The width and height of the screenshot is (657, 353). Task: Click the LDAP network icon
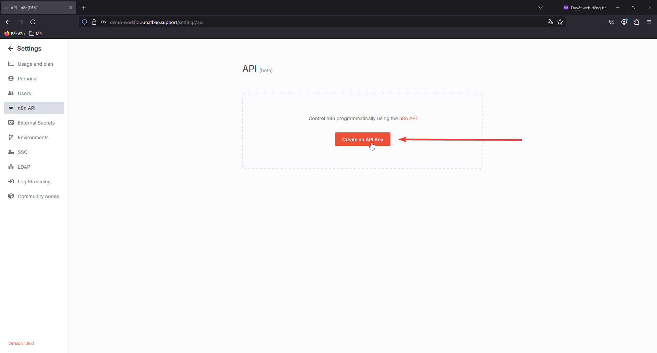(11, 167)
